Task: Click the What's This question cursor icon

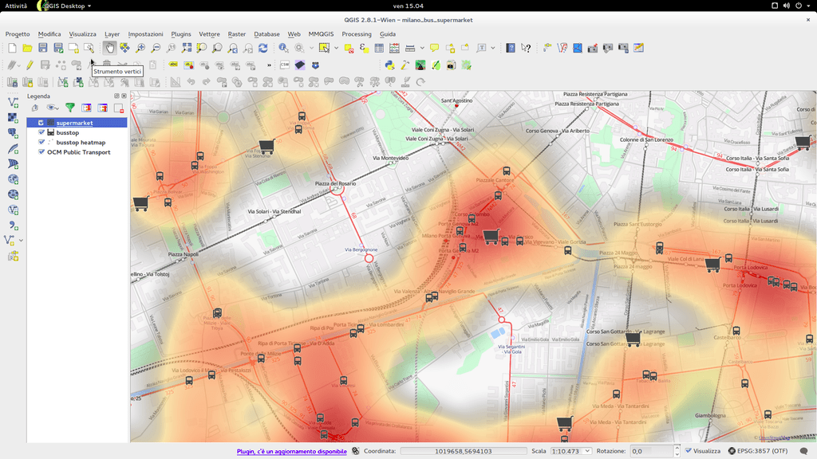Action: [x=527, y=48]
